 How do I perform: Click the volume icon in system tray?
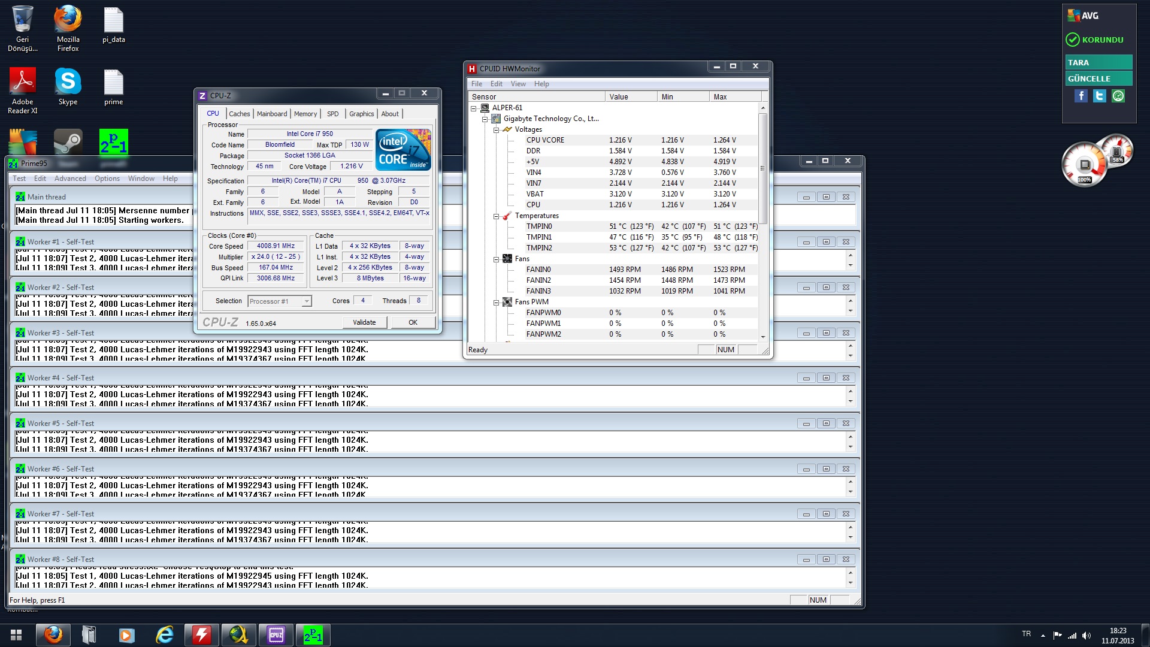(x=1087, y=635)
